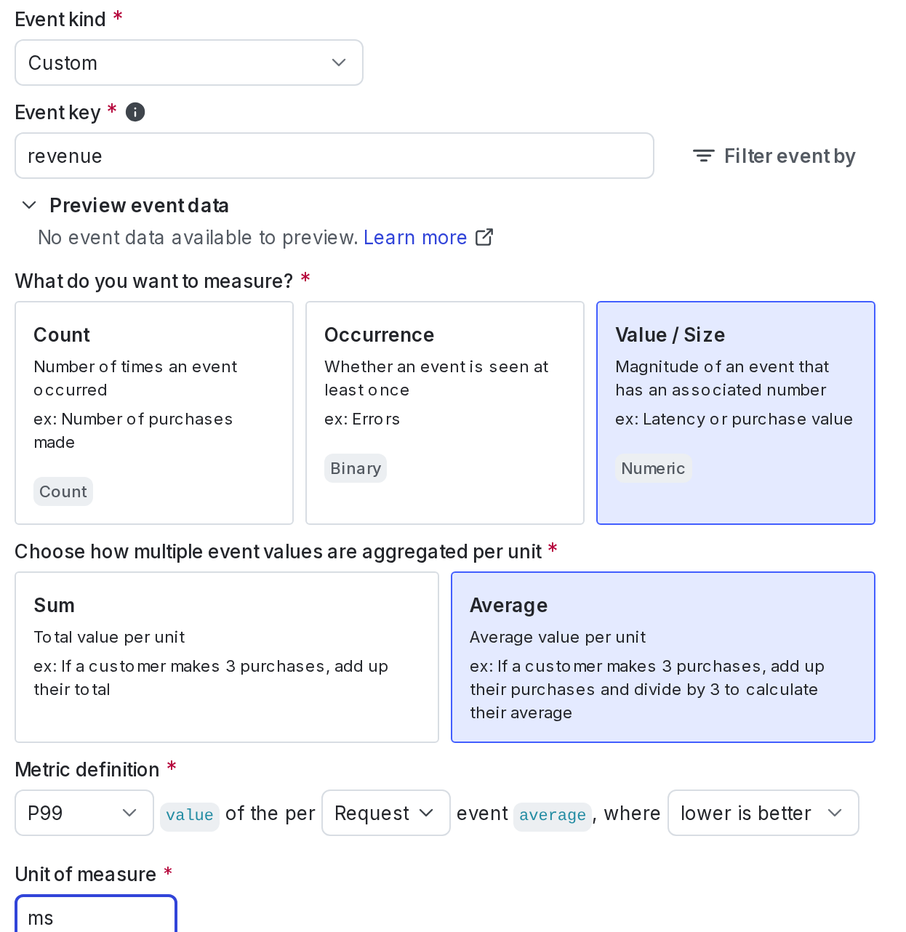Image resolution: width=906 pixels, height=932 pixels.
Task: Click the Event key revenue input field
Action: pyautogui.click(x=334, y=156)
